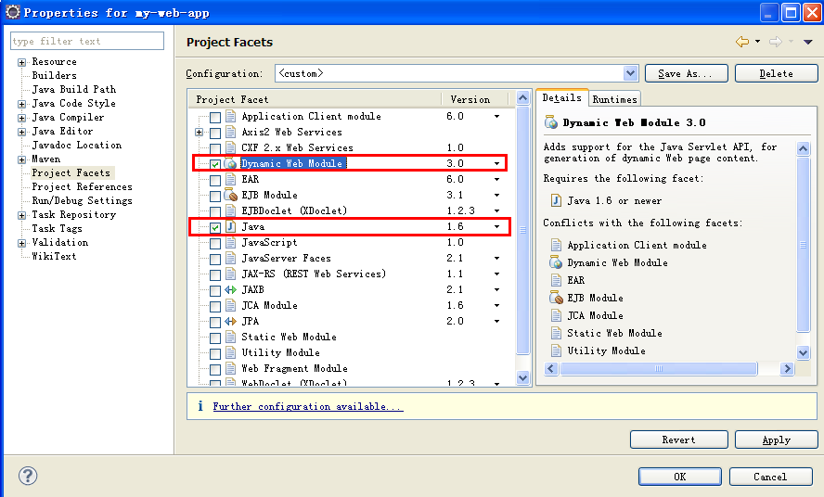
Task: Uncheck the Java facet checkbox
Action: (x=215, y=227)
